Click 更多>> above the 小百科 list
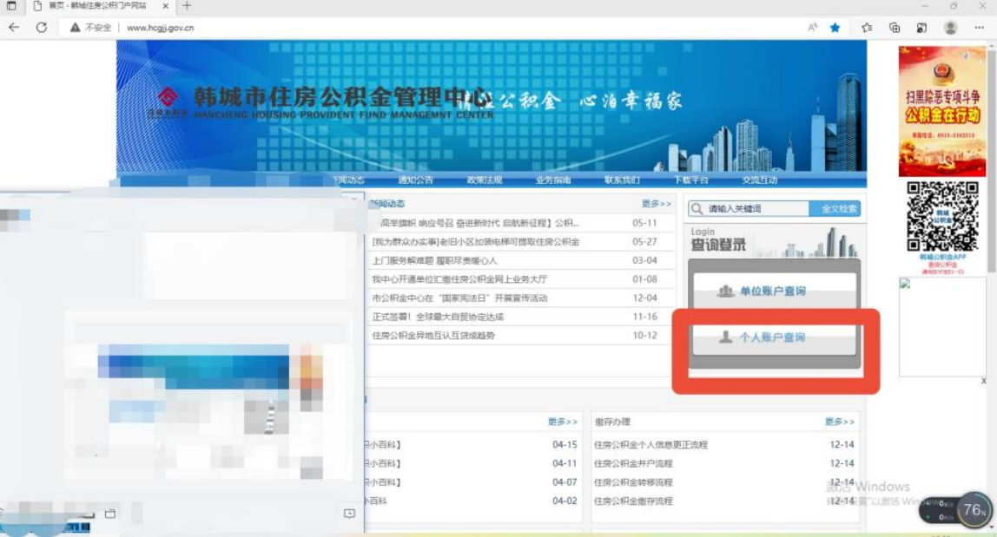This screenshot has height=537, width=997. pyautogui.click(x=563, y=422)
